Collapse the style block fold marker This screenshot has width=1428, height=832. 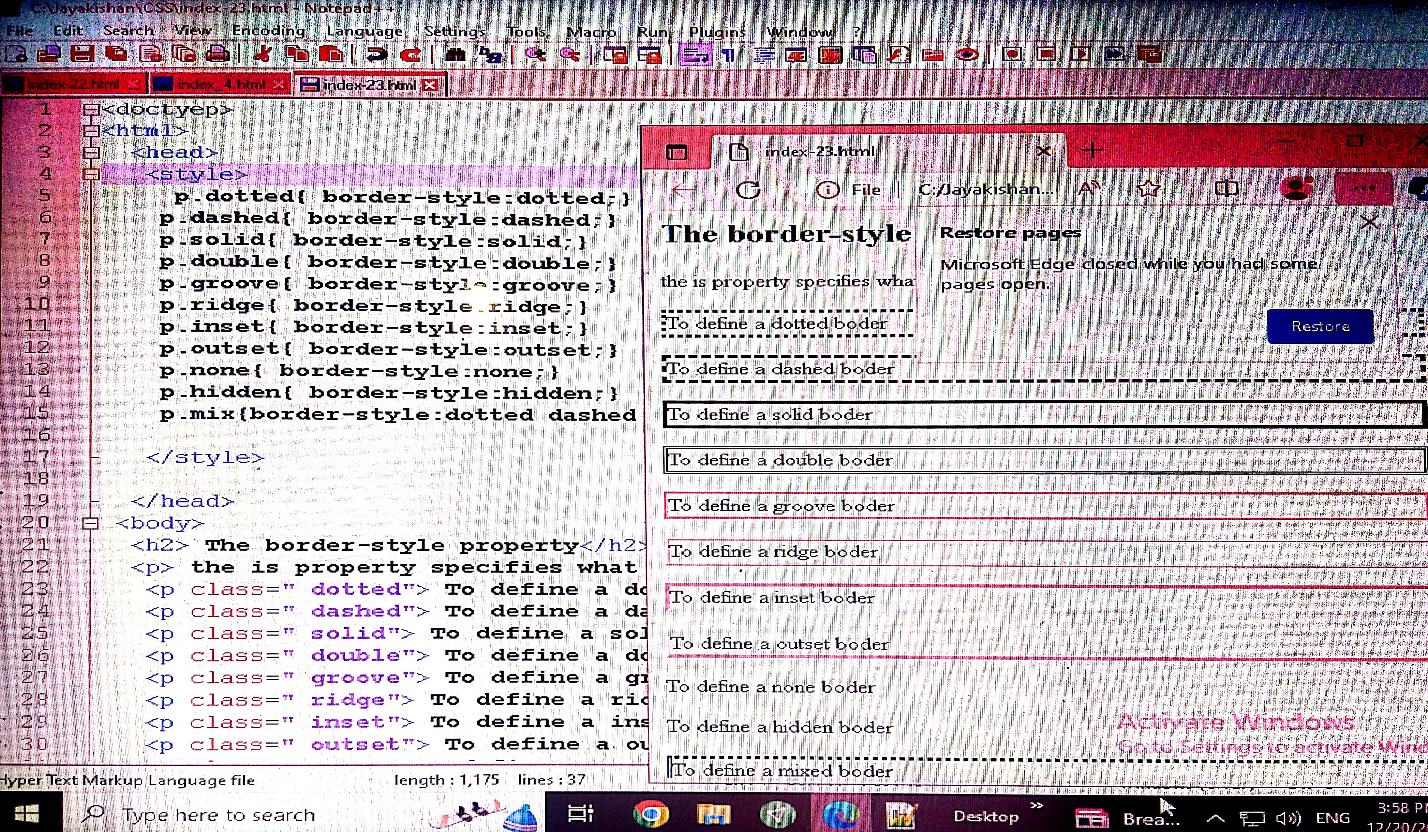[91, 174]
